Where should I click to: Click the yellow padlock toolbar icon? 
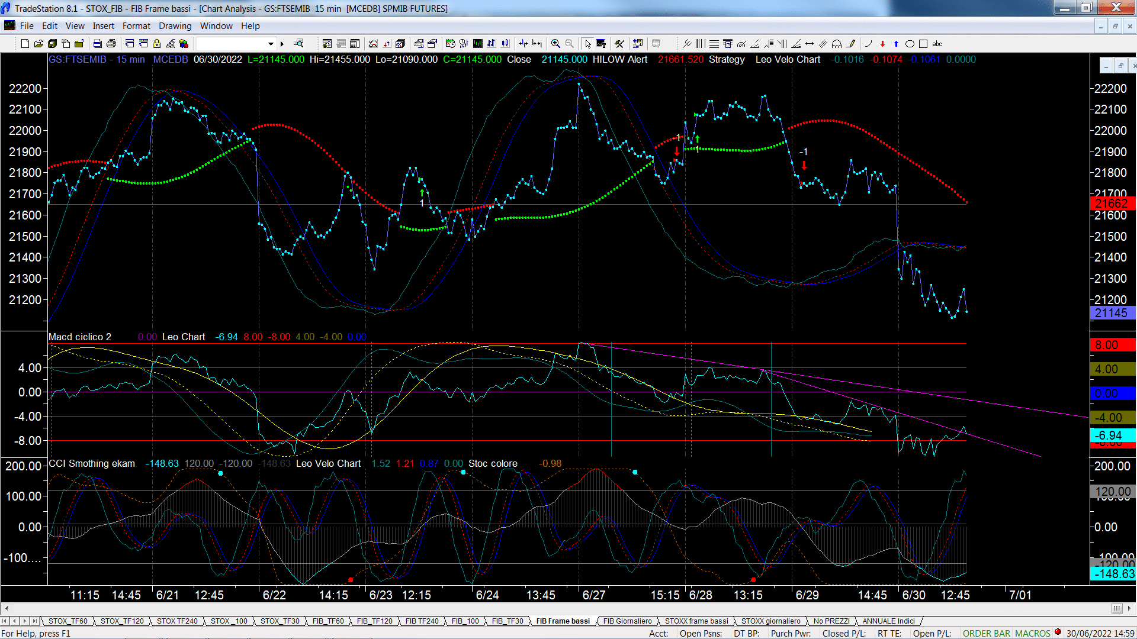tap(157, 44)
